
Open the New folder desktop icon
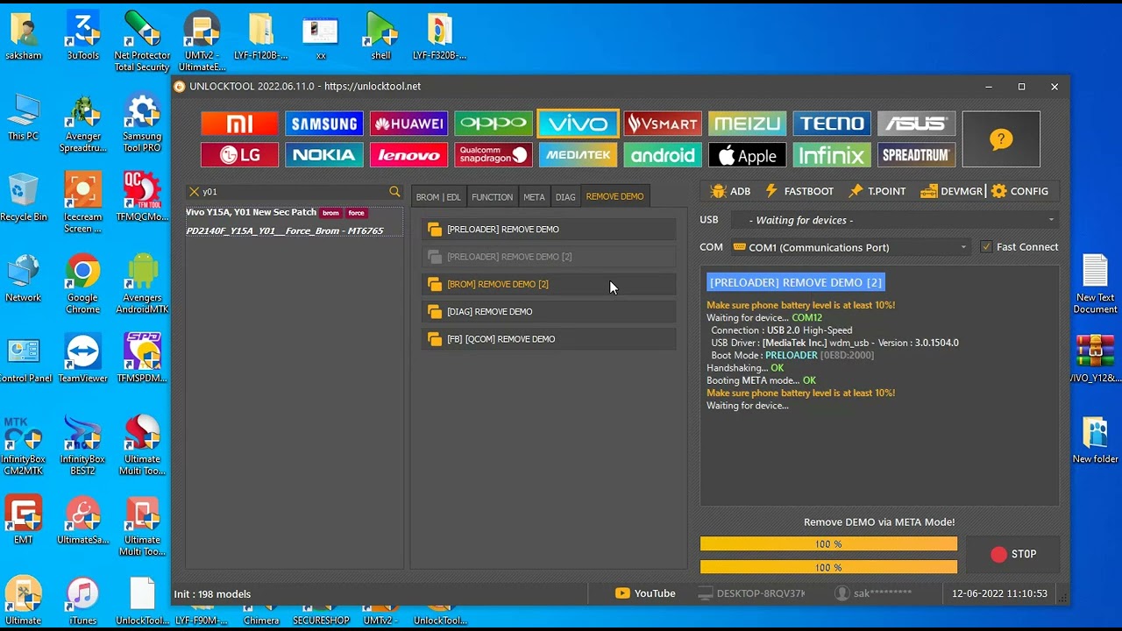tap(1095, 440)
